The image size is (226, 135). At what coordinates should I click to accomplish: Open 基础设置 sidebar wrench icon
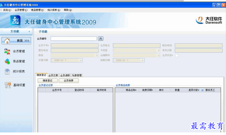pos(8,85)
